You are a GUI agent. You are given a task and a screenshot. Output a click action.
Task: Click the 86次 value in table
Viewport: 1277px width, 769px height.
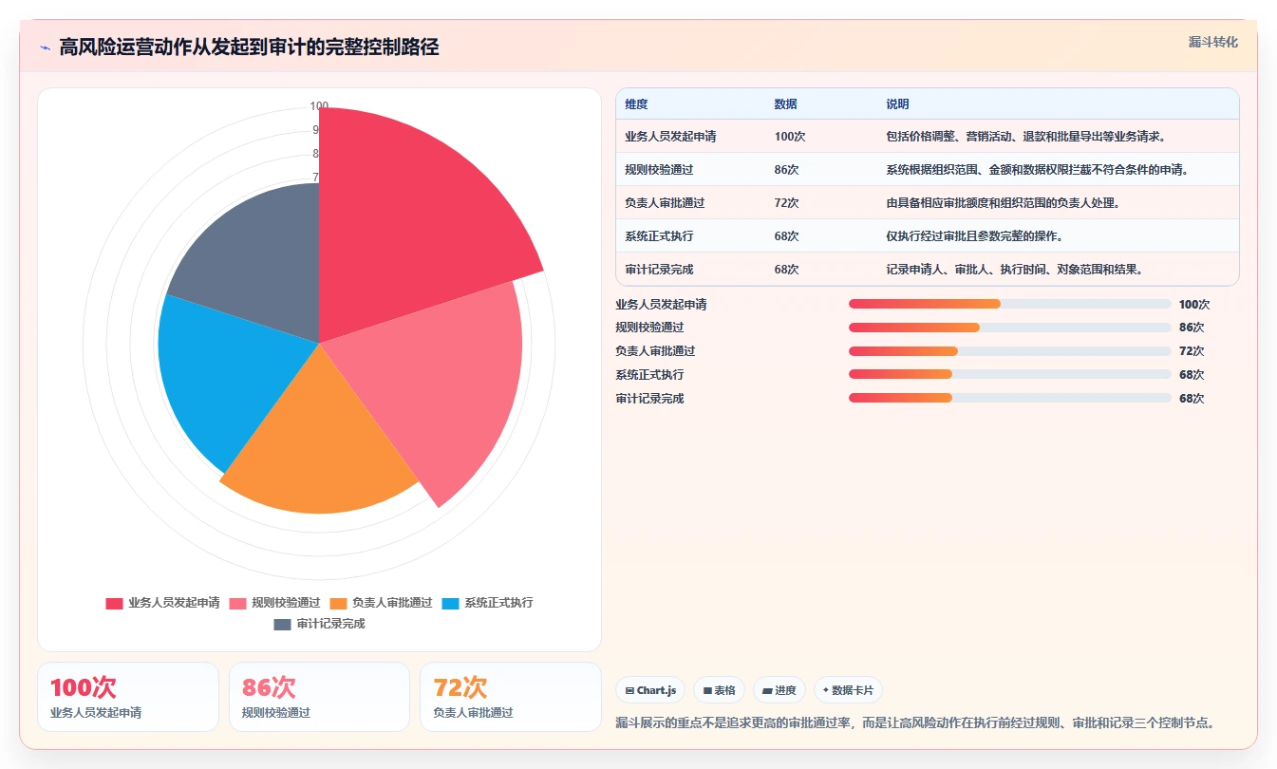coord(786,170)
